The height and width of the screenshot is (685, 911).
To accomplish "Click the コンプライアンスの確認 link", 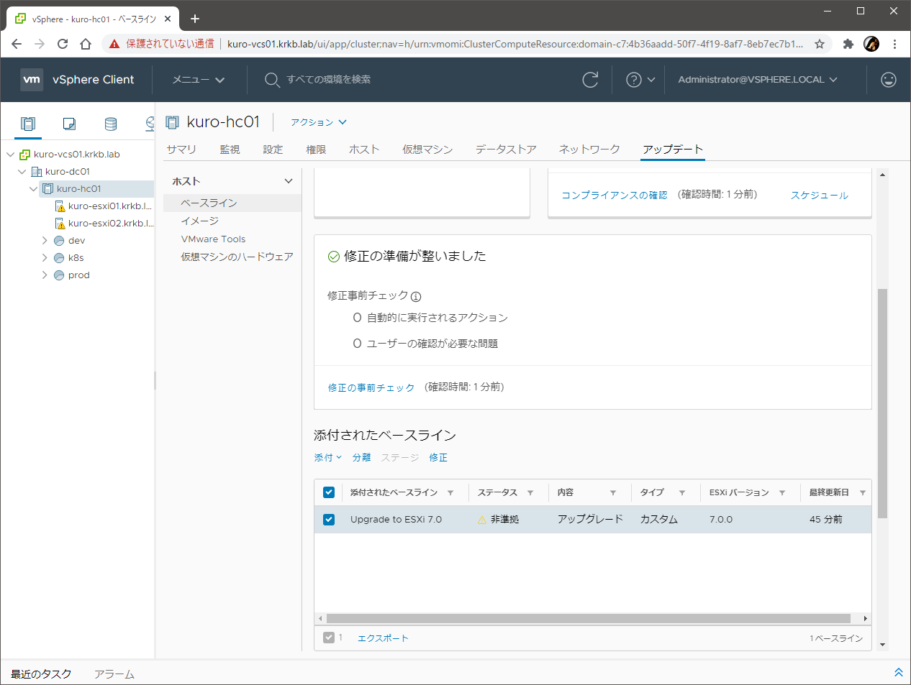I will (614, 195).
